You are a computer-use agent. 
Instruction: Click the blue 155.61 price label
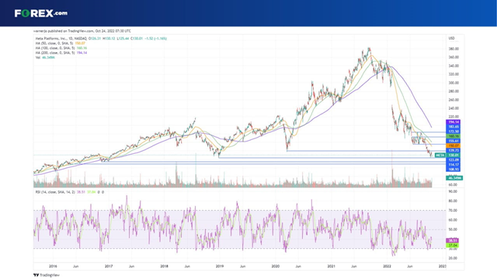click(x=453, y=141)
